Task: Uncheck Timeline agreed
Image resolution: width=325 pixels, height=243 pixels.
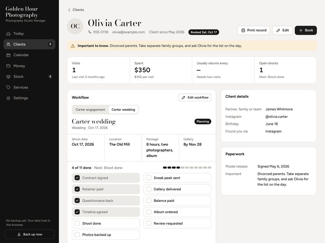Action: (77, 212)
